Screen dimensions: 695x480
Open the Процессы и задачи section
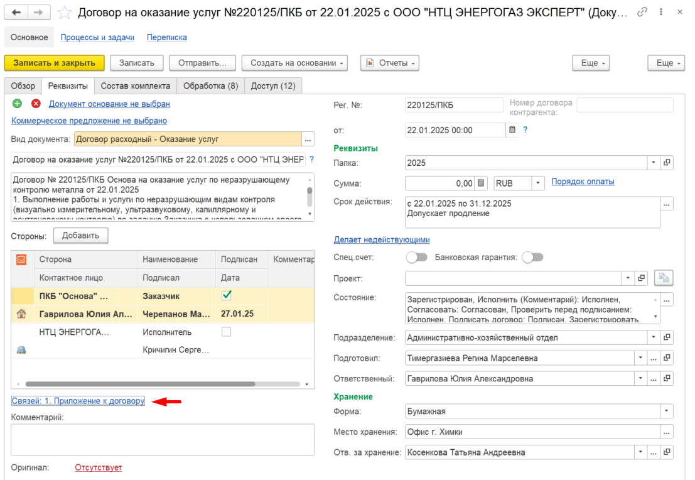(x=97, y=37)
